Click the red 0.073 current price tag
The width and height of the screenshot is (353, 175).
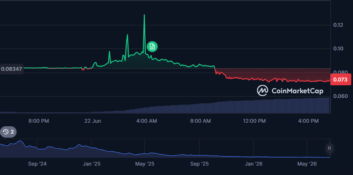coord(341,79)
